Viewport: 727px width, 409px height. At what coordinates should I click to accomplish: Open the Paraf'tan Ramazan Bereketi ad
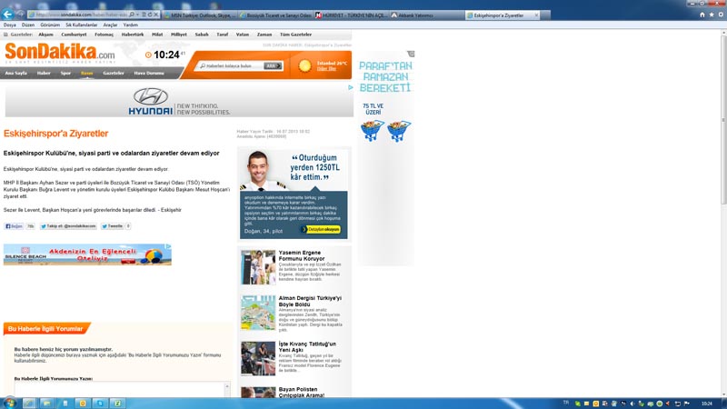tap(385, 157)
